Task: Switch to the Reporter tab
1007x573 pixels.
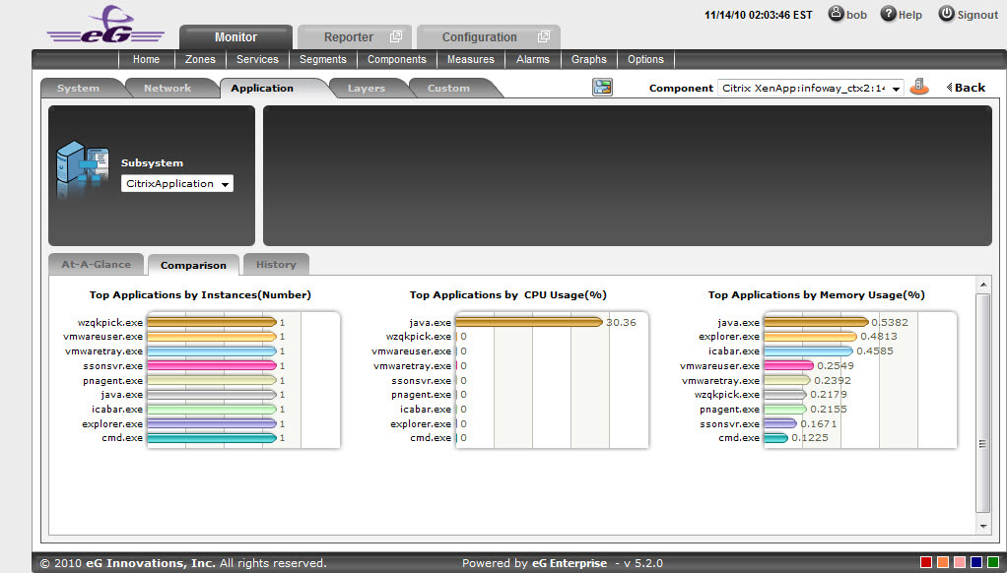Action: coord(355,37)
